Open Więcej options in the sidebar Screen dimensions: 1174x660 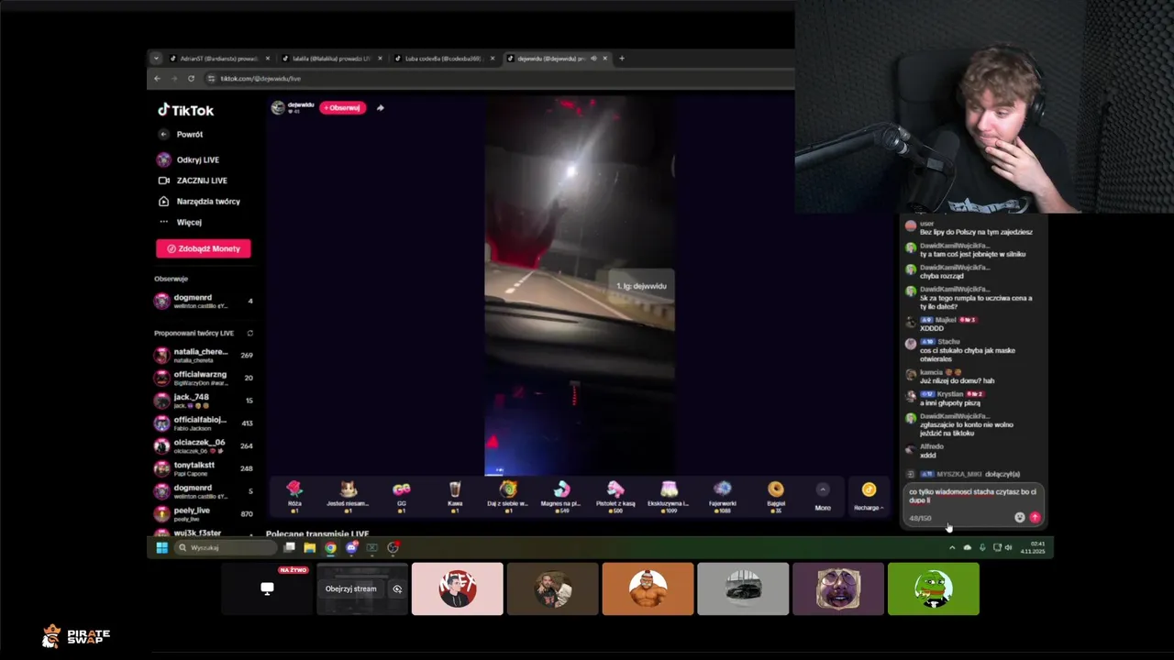click(x=181, y=222)
